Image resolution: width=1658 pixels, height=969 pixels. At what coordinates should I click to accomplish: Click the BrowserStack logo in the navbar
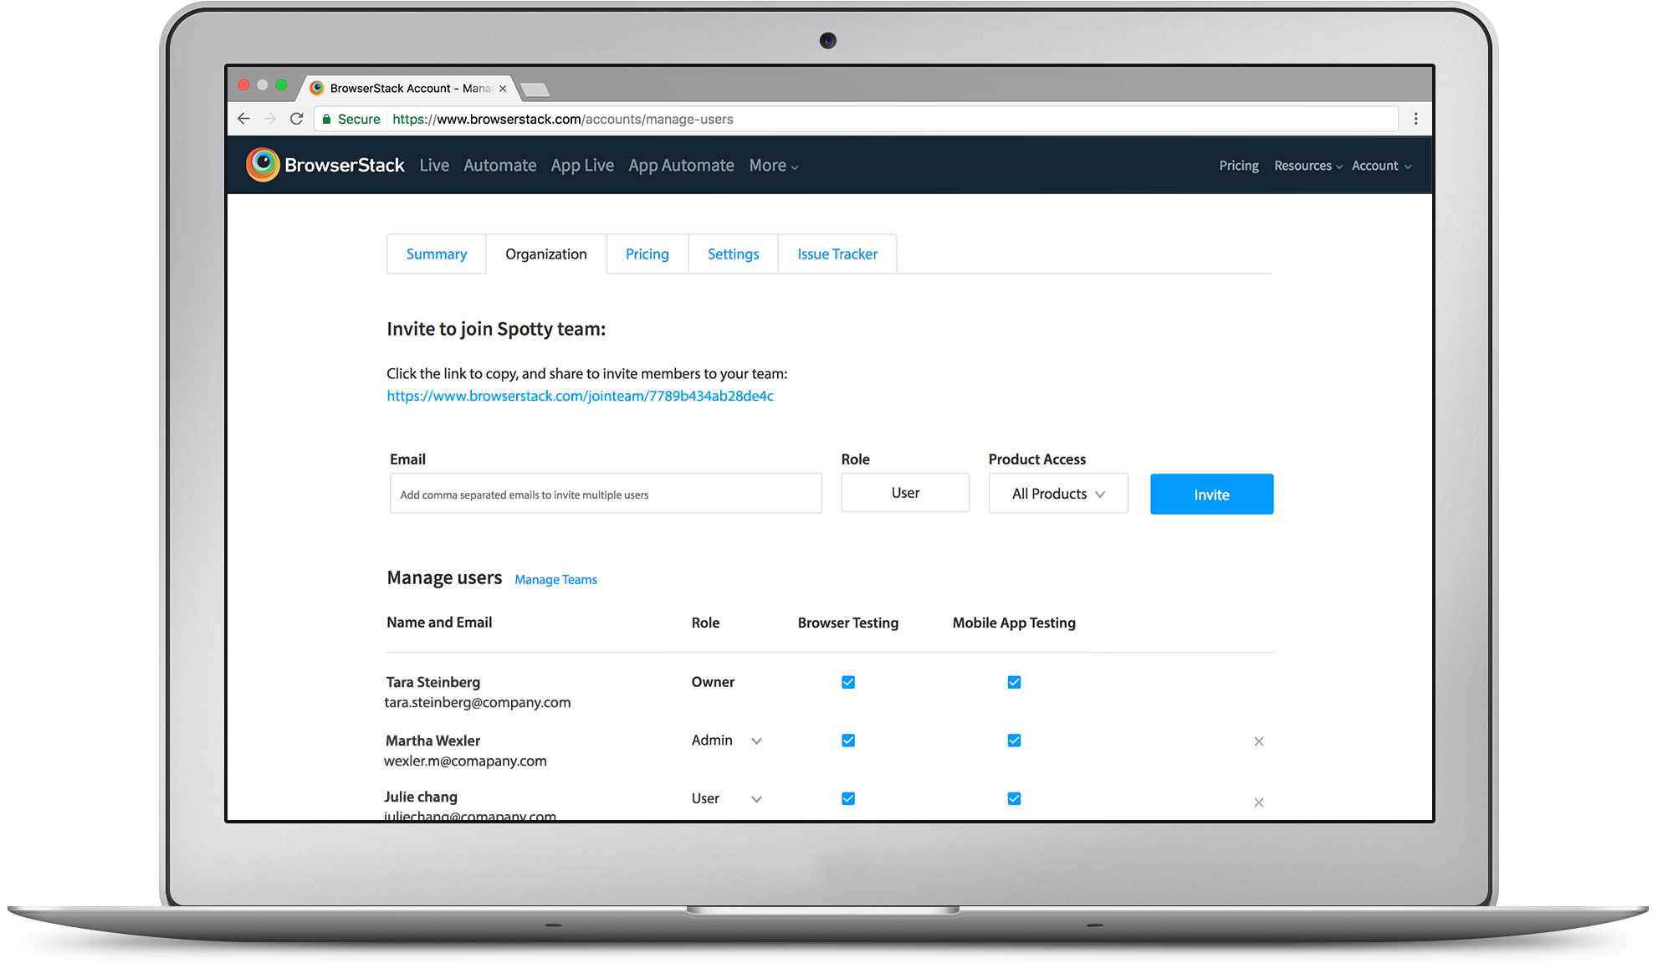click(x=325, y=165)
